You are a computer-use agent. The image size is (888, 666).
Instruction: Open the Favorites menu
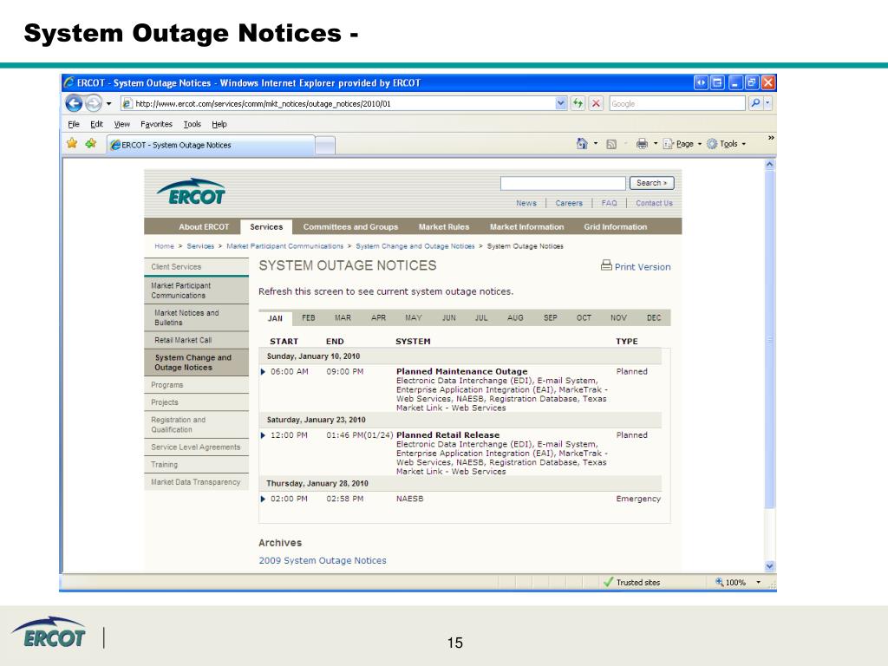pos(156,124)
